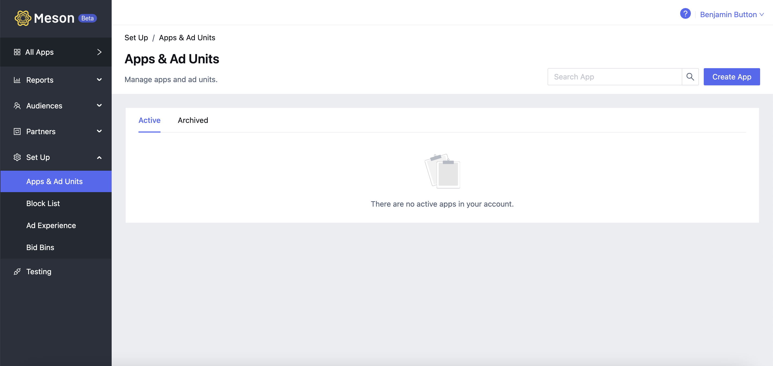Click the Apps & Ad Units page heading

172,59
